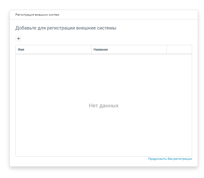This screenshot has height=178, width=204.
Task: Click the Нет данных placeholder text
Action: (x=104, y=106)
